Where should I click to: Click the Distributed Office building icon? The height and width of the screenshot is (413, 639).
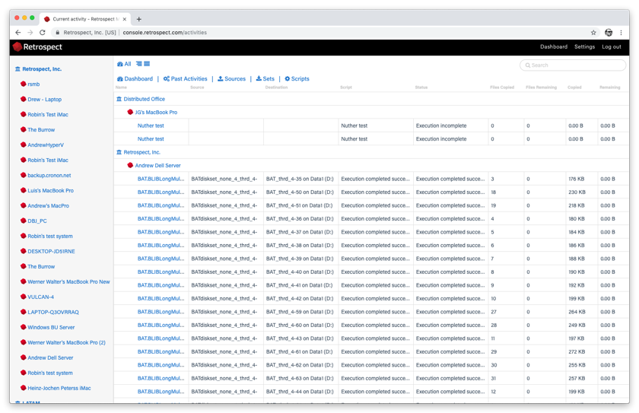(x=119, y=99)
